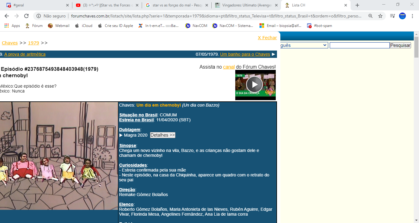Open Chrome three-dot menu
Screen dimensions: 419x223
coord(413,16)
